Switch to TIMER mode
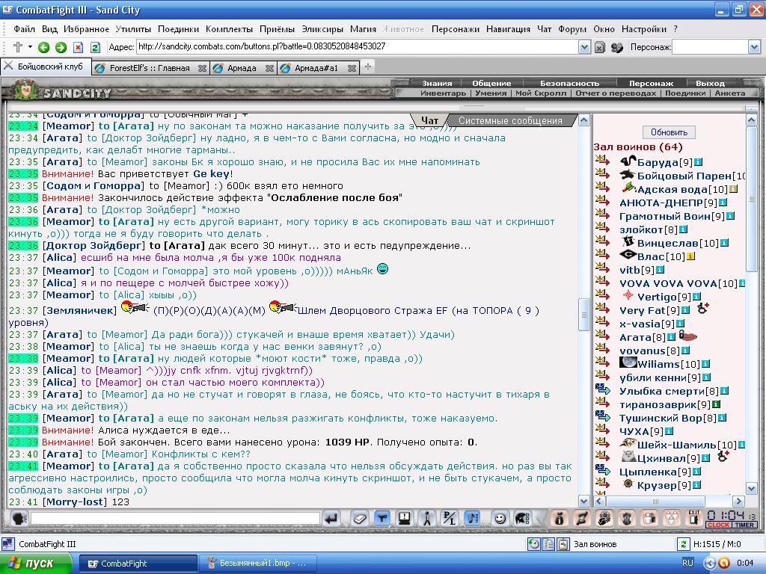Image resolution: width=766 pixels, height=574 pixels. [744, 525]
